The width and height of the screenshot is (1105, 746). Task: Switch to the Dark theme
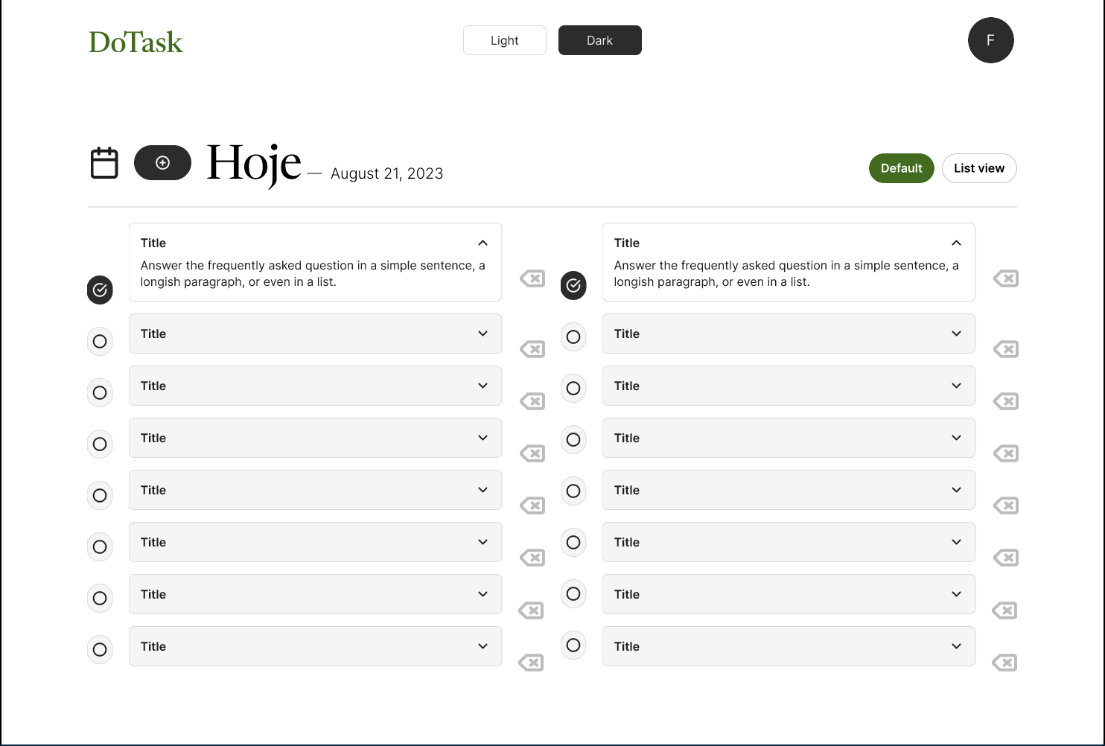[599, 40]
